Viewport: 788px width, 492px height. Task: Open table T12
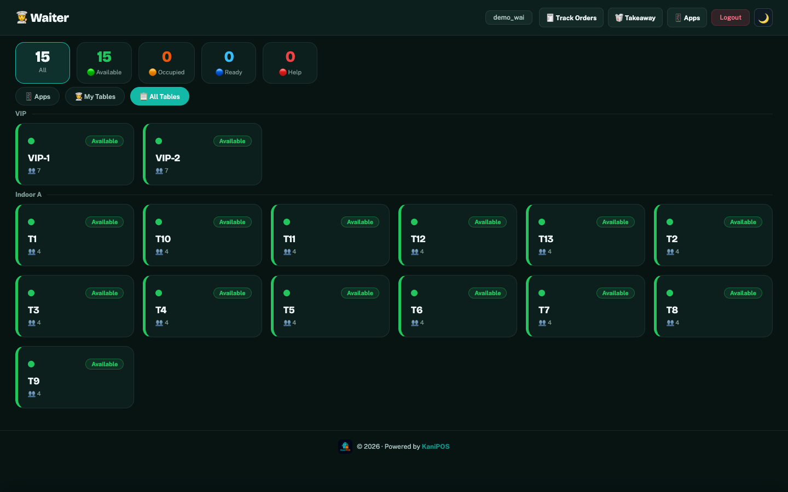pyautogui.click(x=457, y=235)
